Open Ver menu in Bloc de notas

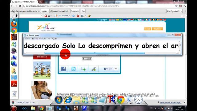point(49,39)
